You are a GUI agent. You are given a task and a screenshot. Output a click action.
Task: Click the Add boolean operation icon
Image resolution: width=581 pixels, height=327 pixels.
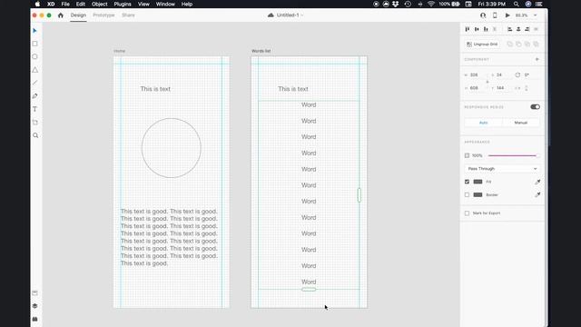(510, 45)
